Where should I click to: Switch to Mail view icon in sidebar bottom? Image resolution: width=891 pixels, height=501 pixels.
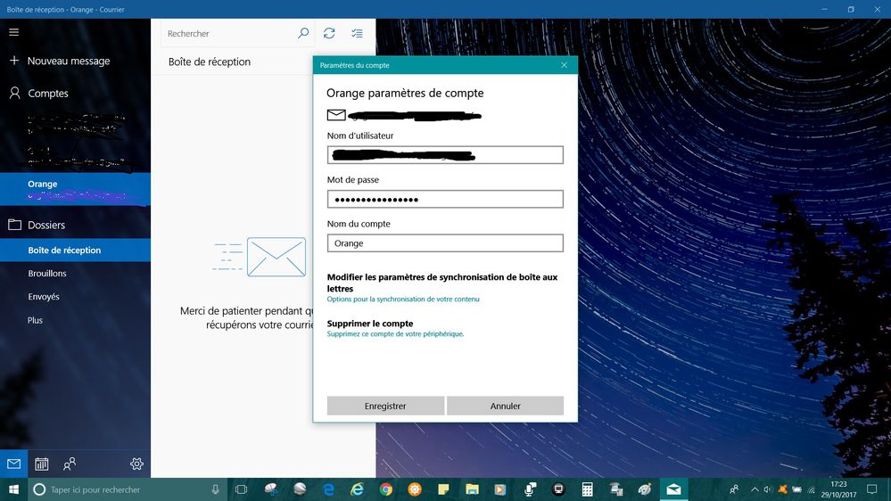click(13, 464)
